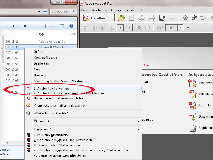
Task: Open the Erstellen create menu in Acrobat
Action: [x=96, y=18]
